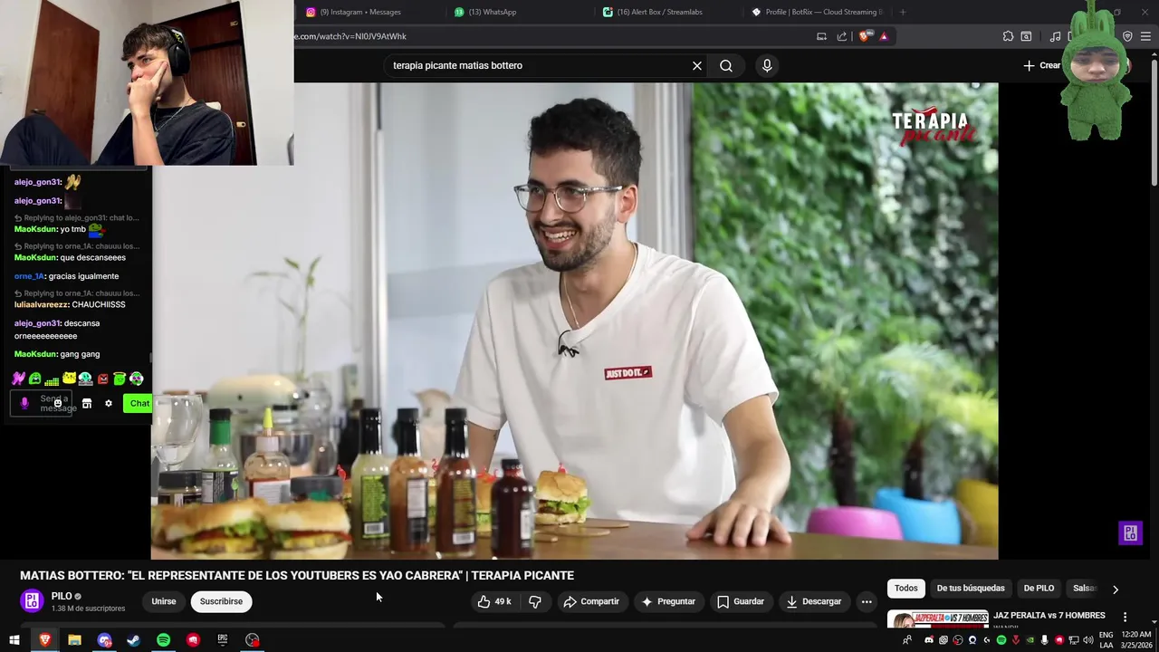The height and width of the screenshot is (652, 1159).
Task: Open the browser hamburger main menu
Action: click(1146, 36)
